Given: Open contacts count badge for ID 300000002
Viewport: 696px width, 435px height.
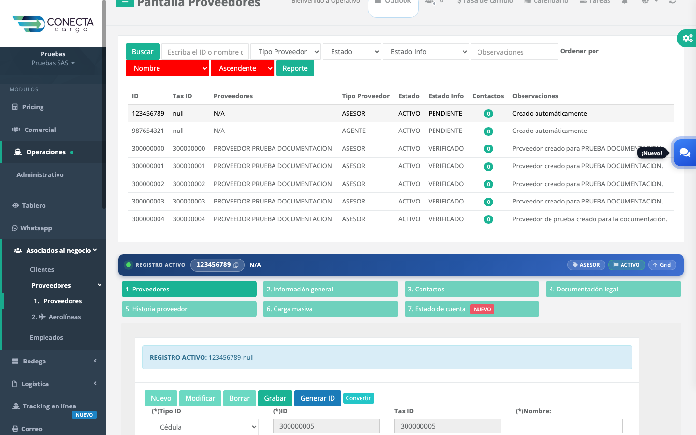Looking at the screenshot, I should 488,184.
